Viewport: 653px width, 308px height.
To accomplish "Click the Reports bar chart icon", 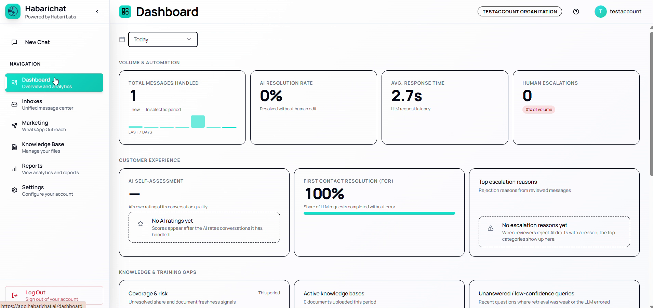I will pyautogui.click(x=14, y=169).
